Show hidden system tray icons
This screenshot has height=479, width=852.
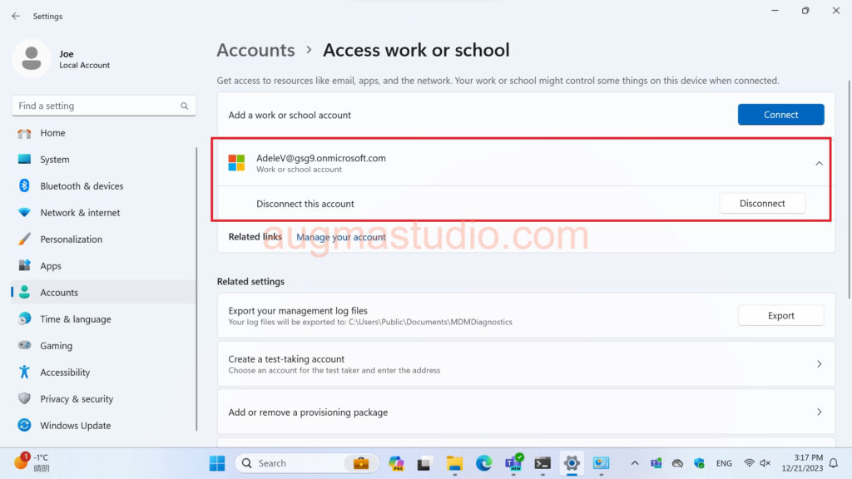coord(635,463)
